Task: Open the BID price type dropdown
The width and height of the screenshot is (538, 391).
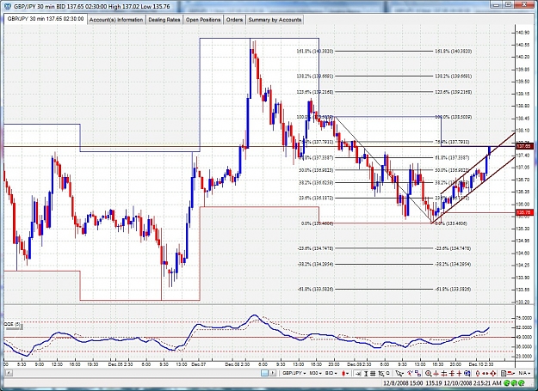Action: click(x=331, y=373)
